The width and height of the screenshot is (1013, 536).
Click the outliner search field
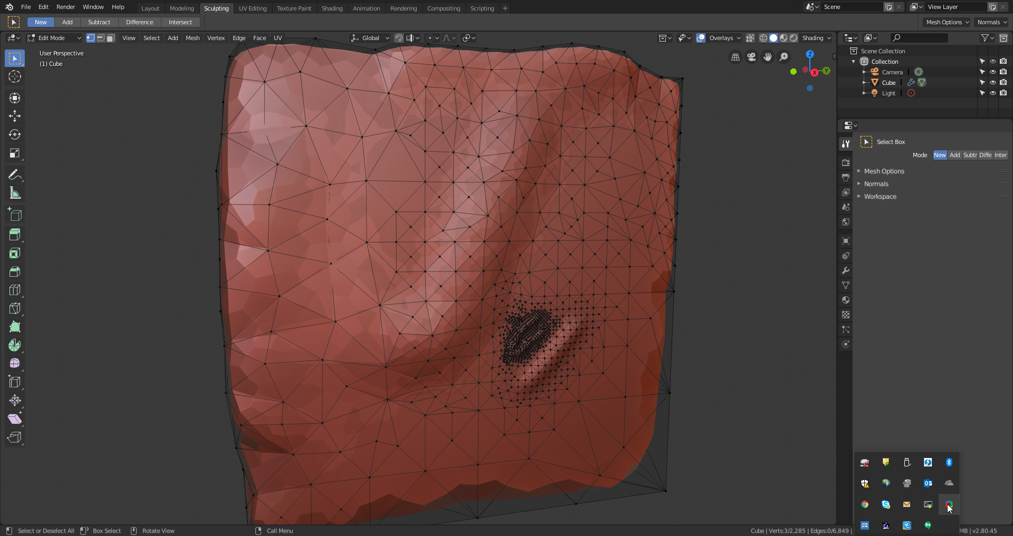click(919, 38)
